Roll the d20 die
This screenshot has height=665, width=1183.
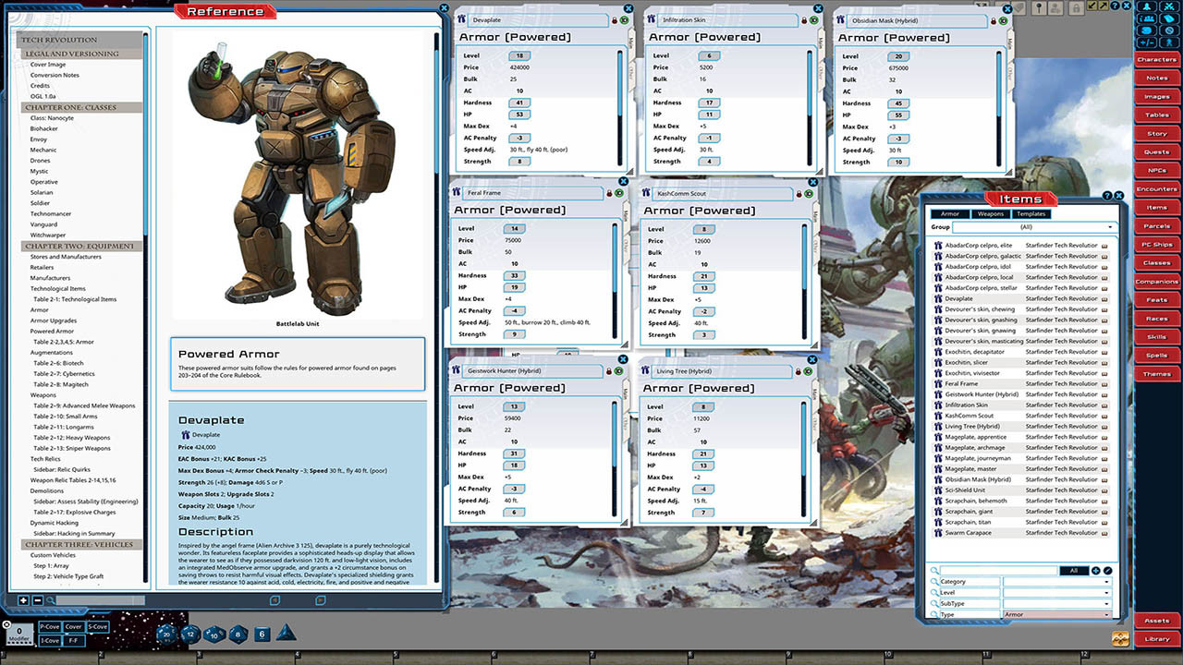click(x=166, y=634)
